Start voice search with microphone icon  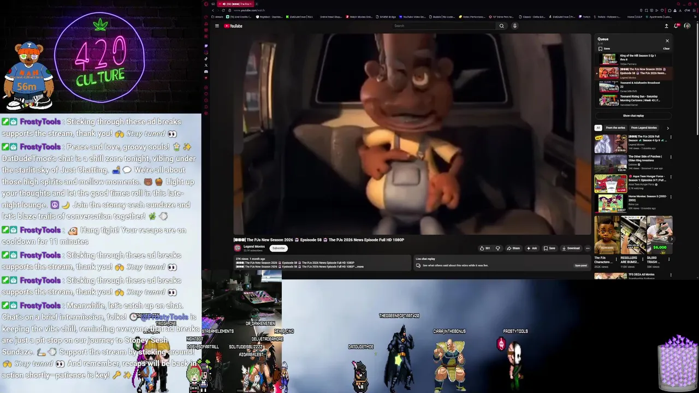click(x=514, y=26)
